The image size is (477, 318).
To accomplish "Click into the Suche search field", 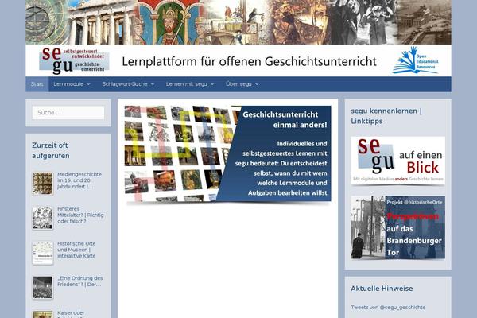I will (x=68, y=113).
